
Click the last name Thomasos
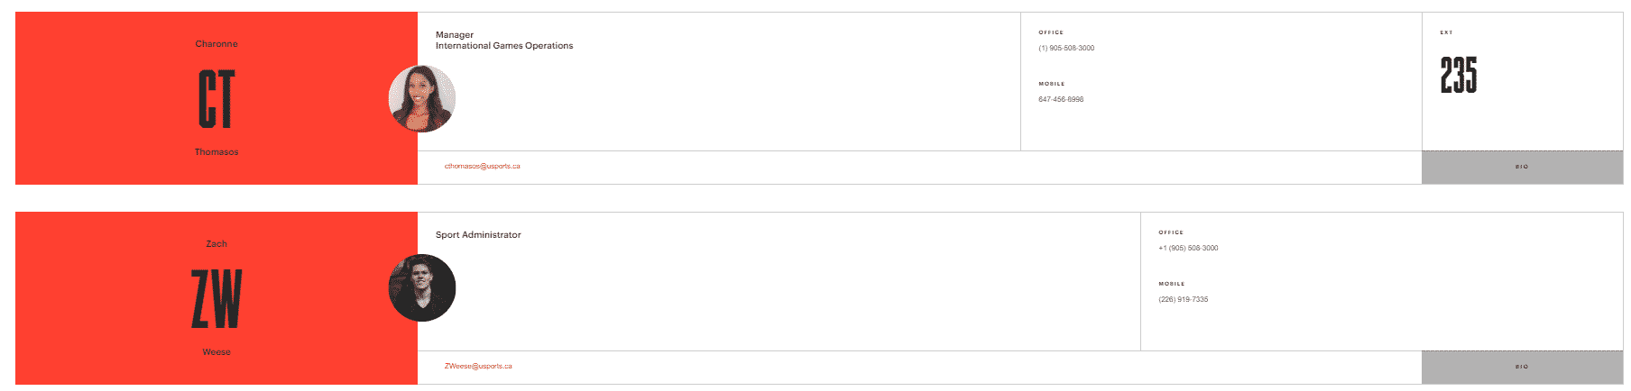point(217,152)
